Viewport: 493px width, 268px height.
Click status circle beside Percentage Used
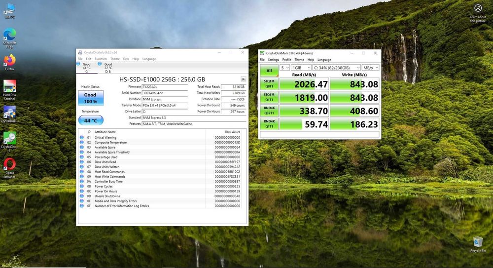(82, 157)
